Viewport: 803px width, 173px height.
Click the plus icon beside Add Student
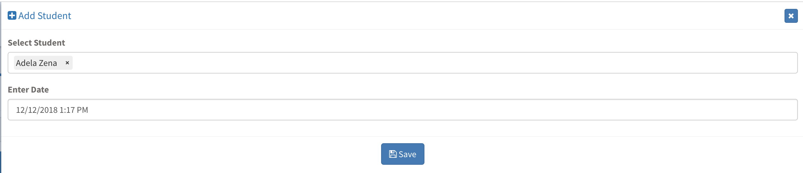(x=12, y=16)
